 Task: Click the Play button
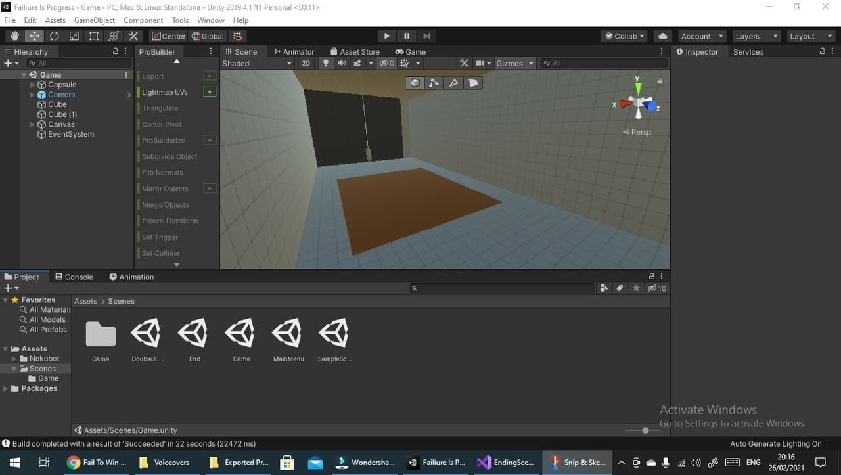coord(387,36)
